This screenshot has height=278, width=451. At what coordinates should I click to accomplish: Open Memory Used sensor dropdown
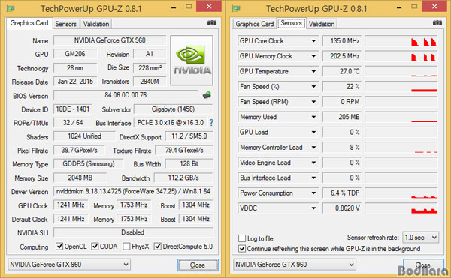[313, 117]
